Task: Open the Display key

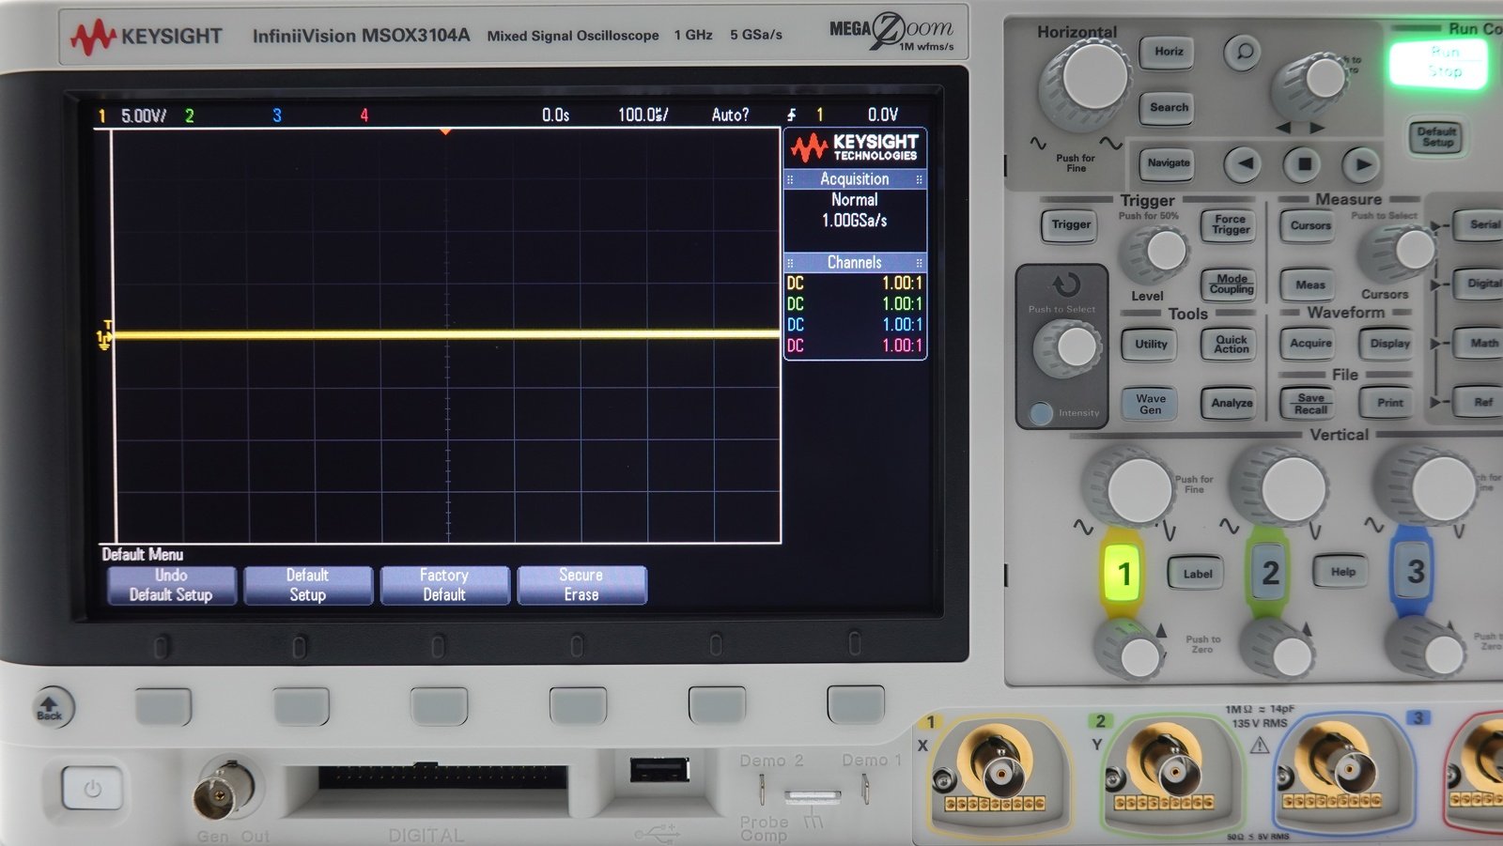Action: pos(1389,344)
